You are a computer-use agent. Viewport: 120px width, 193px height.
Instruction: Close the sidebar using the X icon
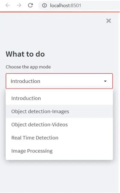click(x=109, y=21)
